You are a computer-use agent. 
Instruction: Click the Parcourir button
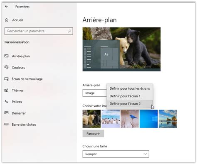click(x=93, y=134)
